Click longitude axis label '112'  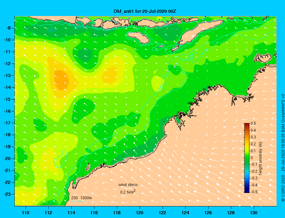pos(48,213)
